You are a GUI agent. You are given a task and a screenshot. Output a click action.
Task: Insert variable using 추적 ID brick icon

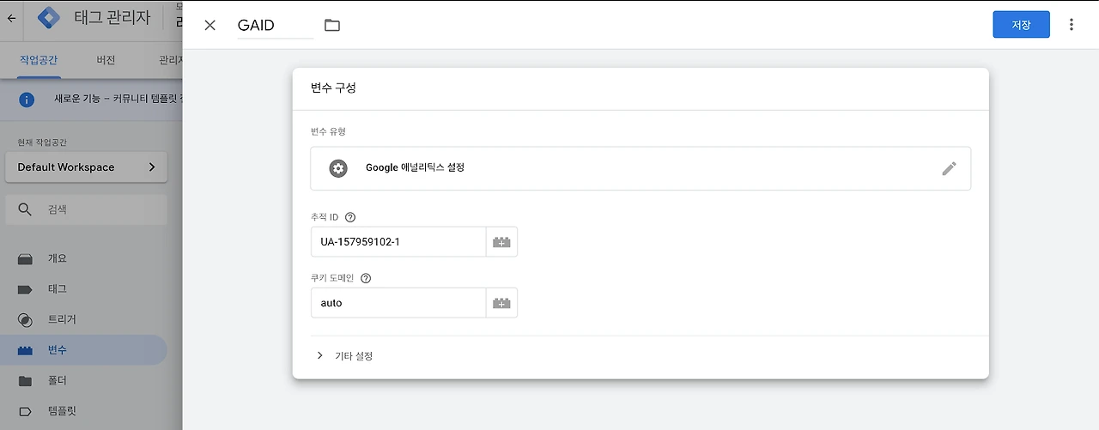click(501, 242)
